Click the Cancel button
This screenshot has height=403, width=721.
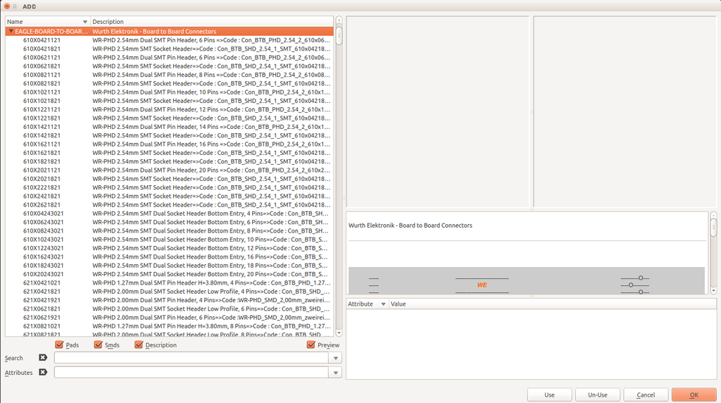pos(646,395)
